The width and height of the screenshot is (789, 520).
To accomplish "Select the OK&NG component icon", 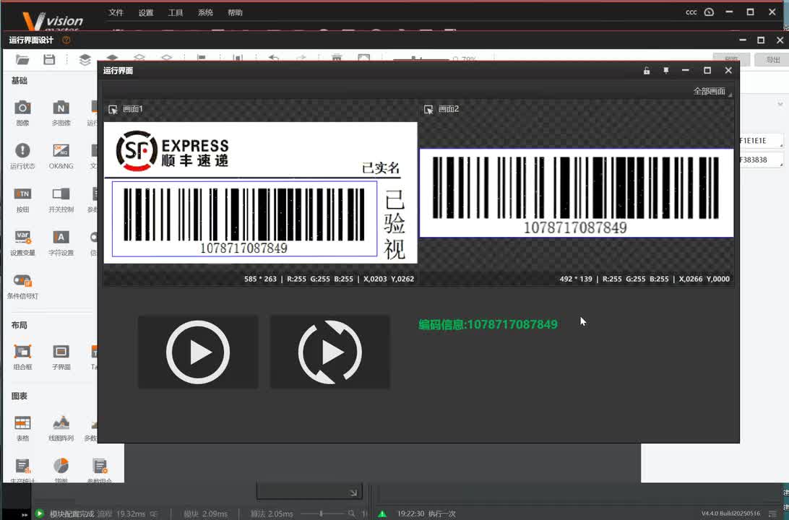I will coord(61,150).
